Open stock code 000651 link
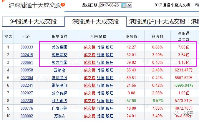 pyautogui.click(x=27, y=62)
